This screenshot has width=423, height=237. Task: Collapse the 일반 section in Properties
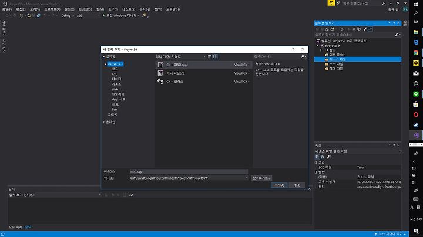coord(316,172)
